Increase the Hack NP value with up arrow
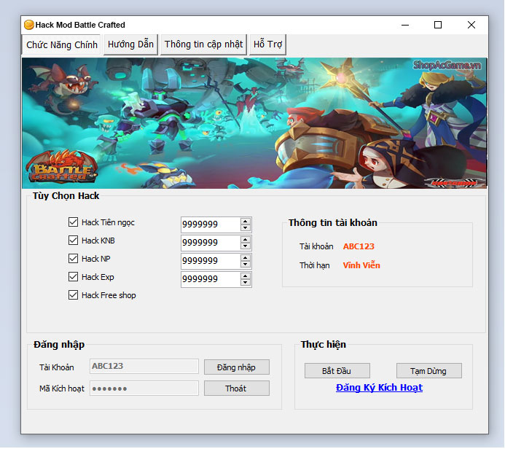This screenshot has width=505, height=449. pyautogui.click(x=246, y=258)
